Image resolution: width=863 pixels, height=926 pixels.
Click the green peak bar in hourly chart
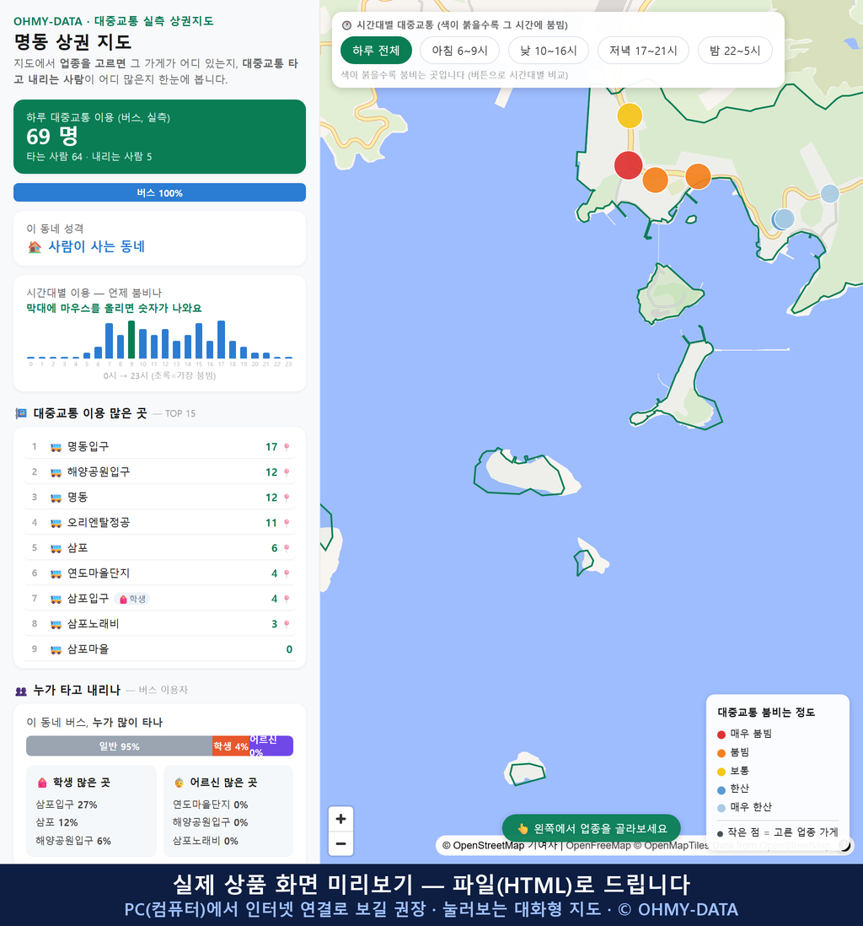point(131,340)
